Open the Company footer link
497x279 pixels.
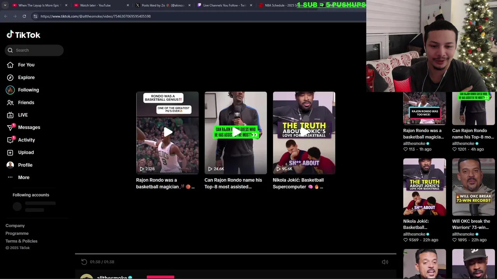tap(15, 226)
